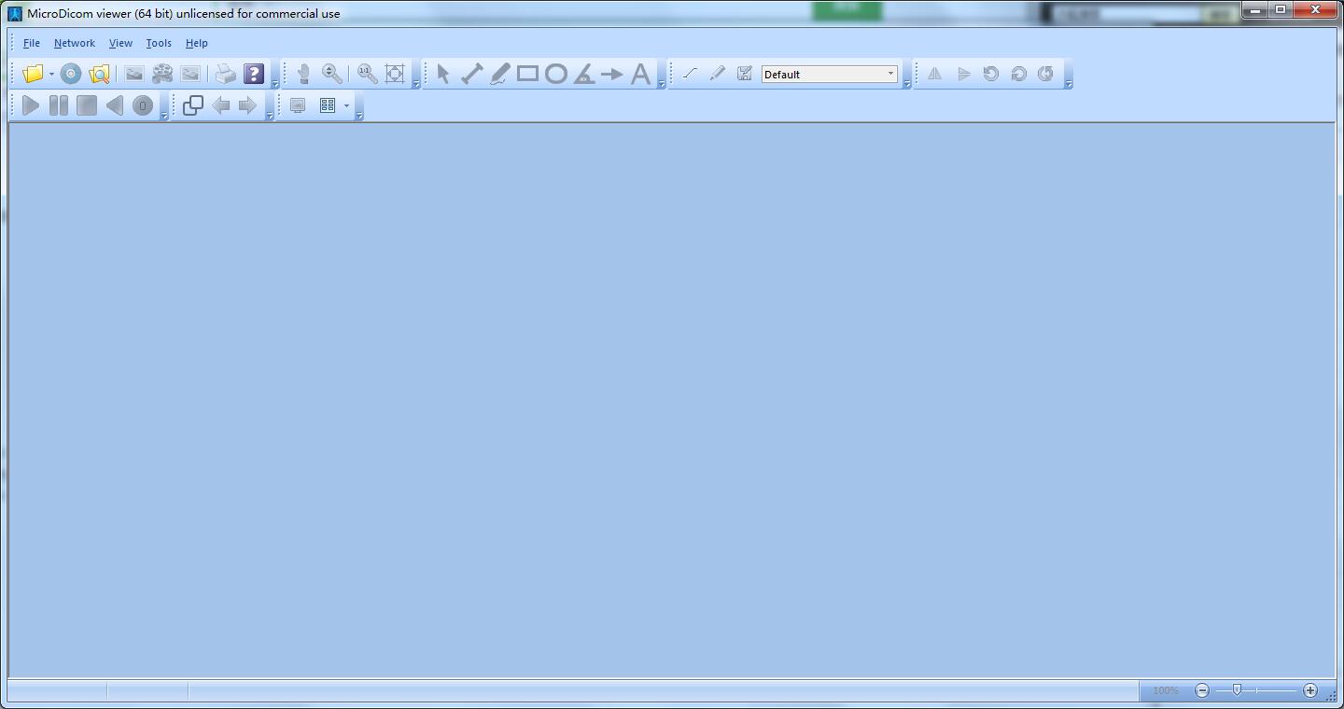
Task: Expand annotation toolbar options arrow
Action: [x=662, y=84]
